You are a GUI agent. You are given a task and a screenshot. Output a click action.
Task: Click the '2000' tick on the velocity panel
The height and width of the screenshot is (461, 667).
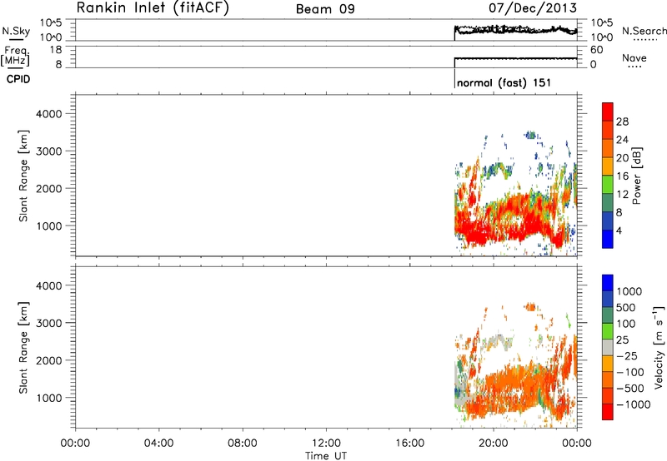[x=49, y=360]
